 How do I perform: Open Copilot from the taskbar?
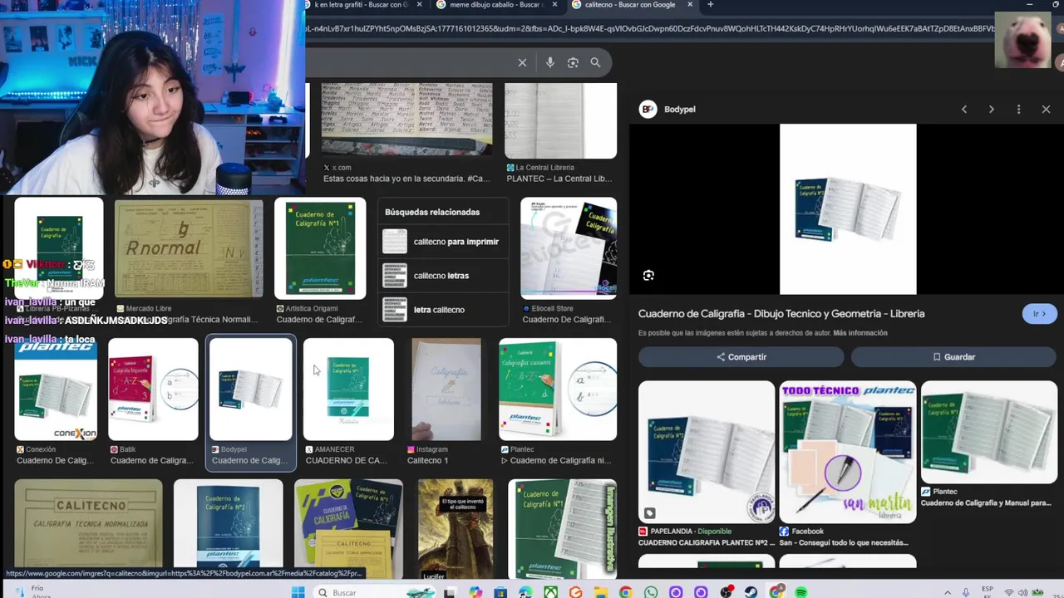coord(475,592)
